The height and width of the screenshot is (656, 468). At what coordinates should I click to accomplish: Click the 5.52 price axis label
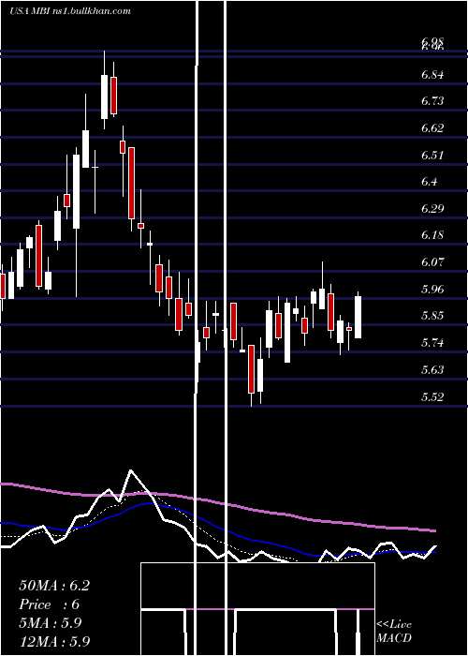pos(432,396)
